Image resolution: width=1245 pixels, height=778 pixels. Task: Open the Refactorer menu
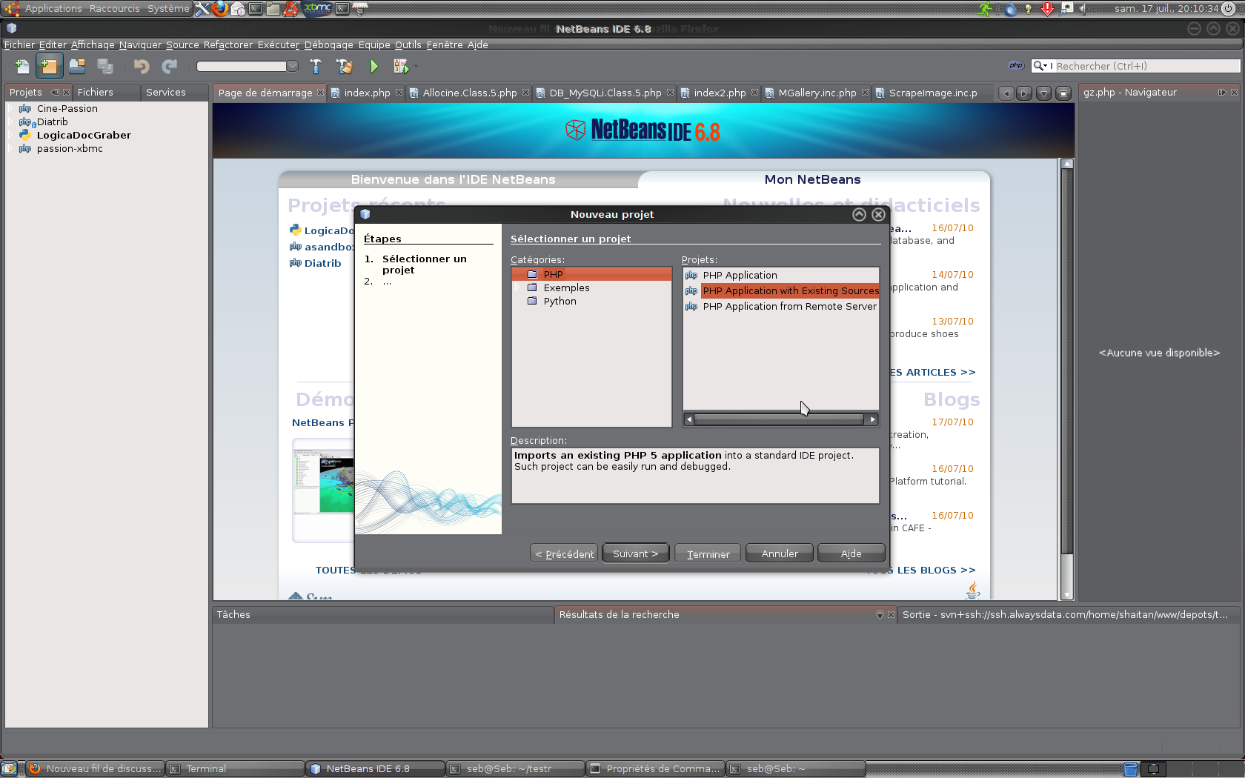coord(228,44)
